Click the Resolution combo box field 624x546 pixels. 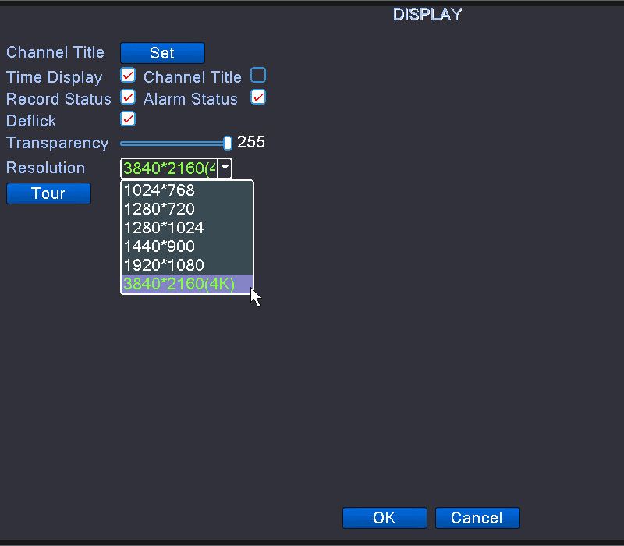coord(168,168)
